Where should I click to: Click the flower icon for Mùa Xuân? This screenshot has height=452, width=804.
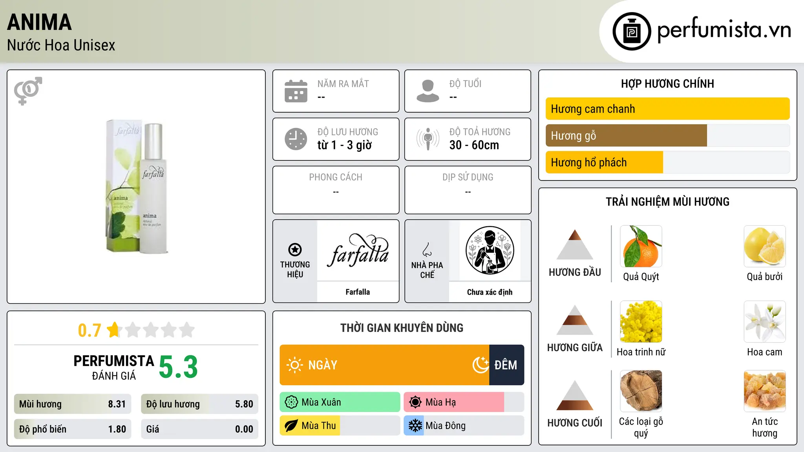pyautogui.click(x=291, y=402)
